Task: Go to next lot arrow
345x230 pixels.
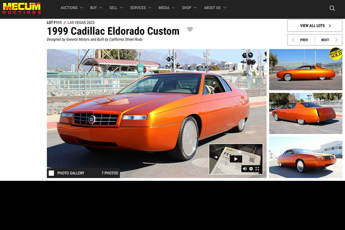Action: [336, 40]
